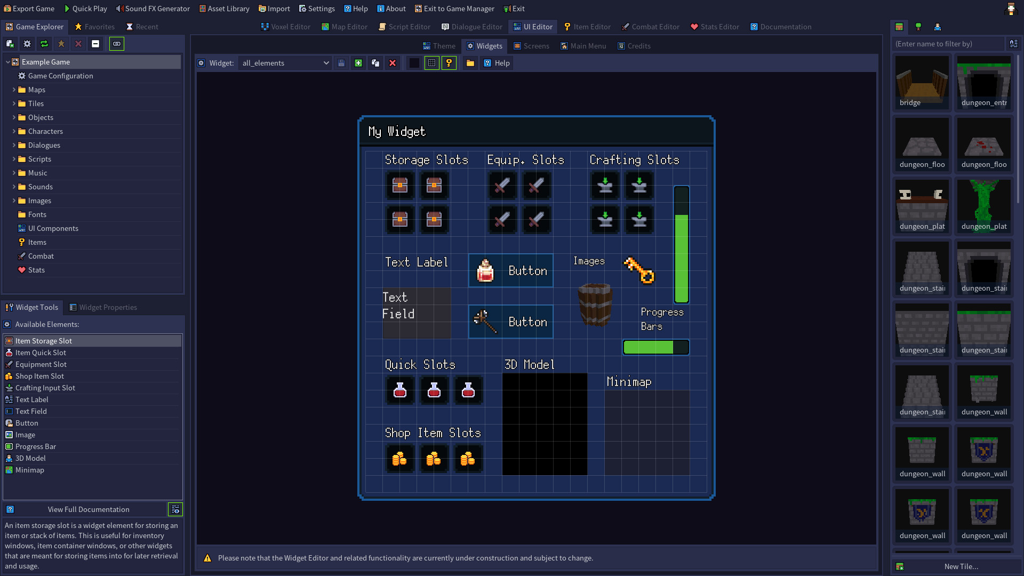
Task: Open the Voxel Editor
Action: tap(285, 27)
